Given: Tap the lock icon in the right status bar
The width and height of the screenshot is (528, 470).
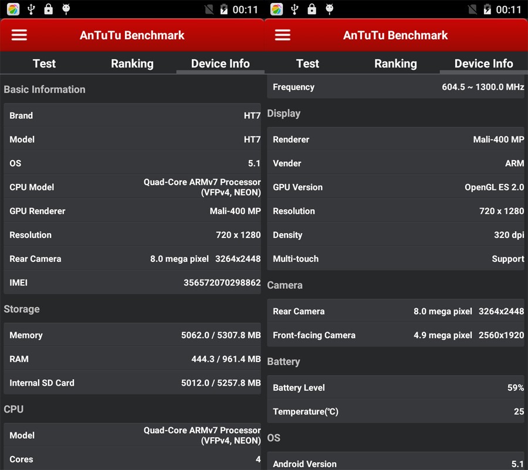Looking at the screenshot, I should coord(312,9).
